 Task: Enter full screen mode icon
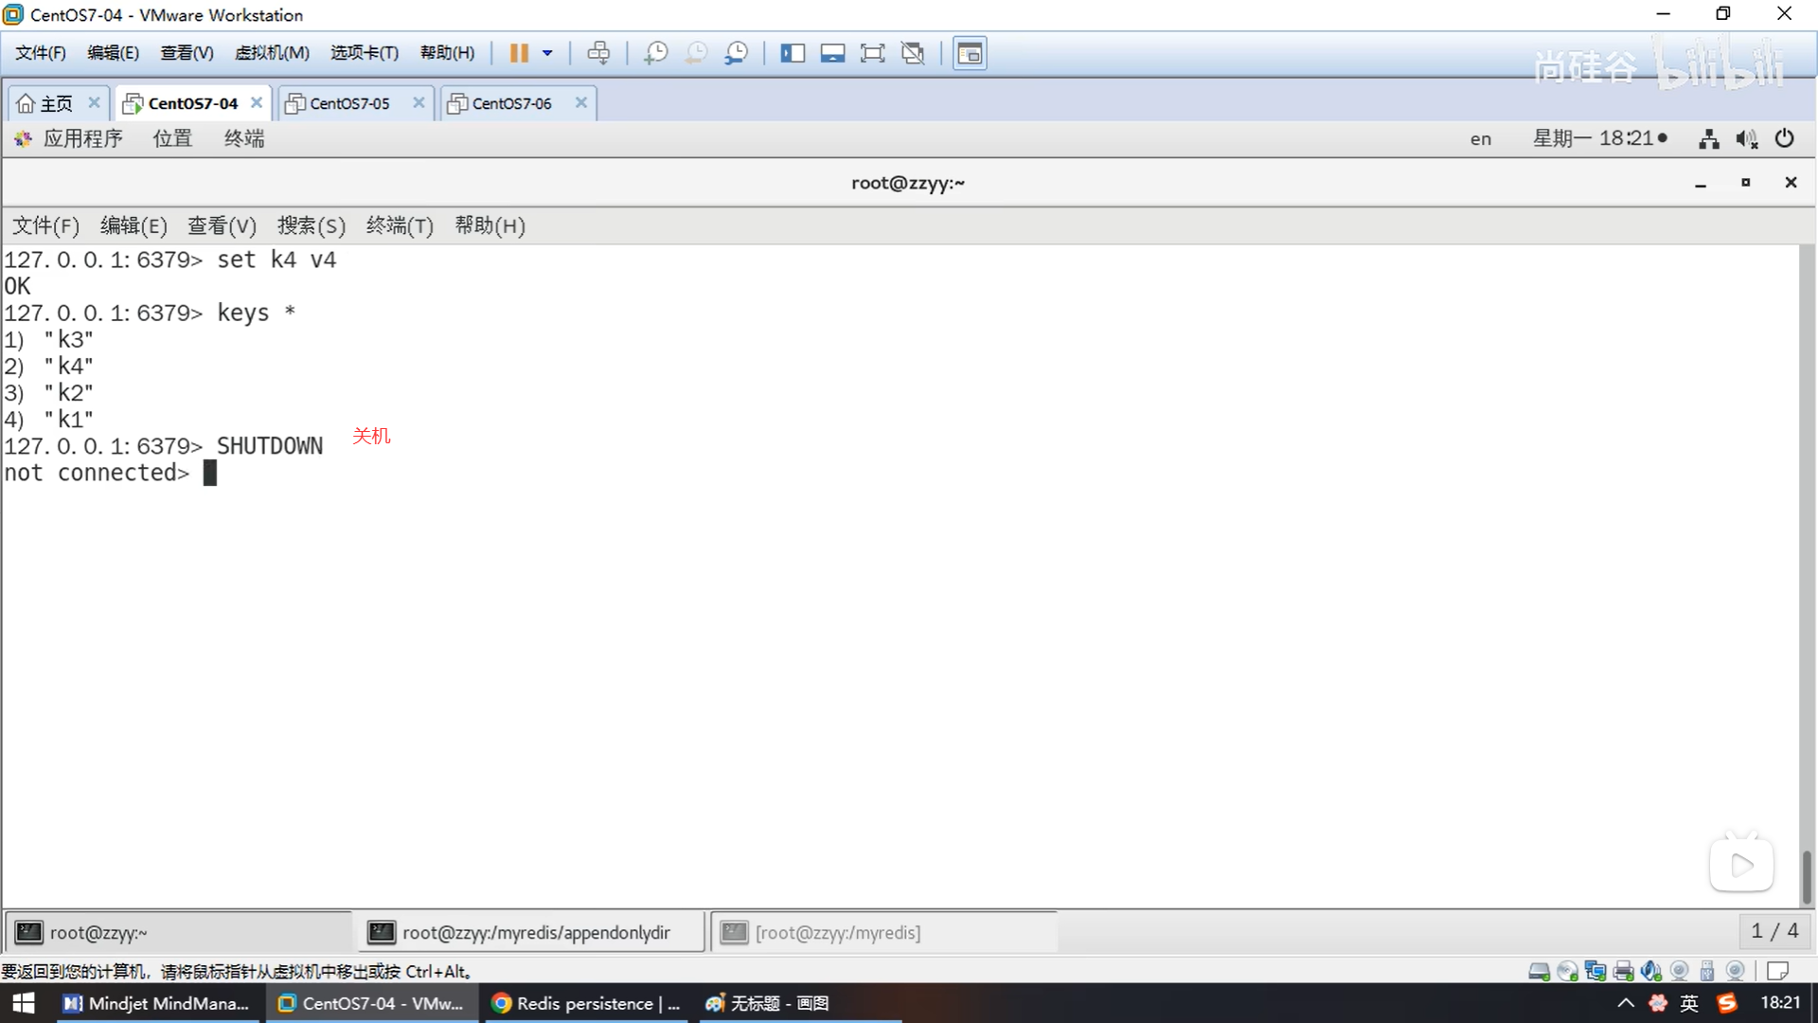(x=872, y=53)
